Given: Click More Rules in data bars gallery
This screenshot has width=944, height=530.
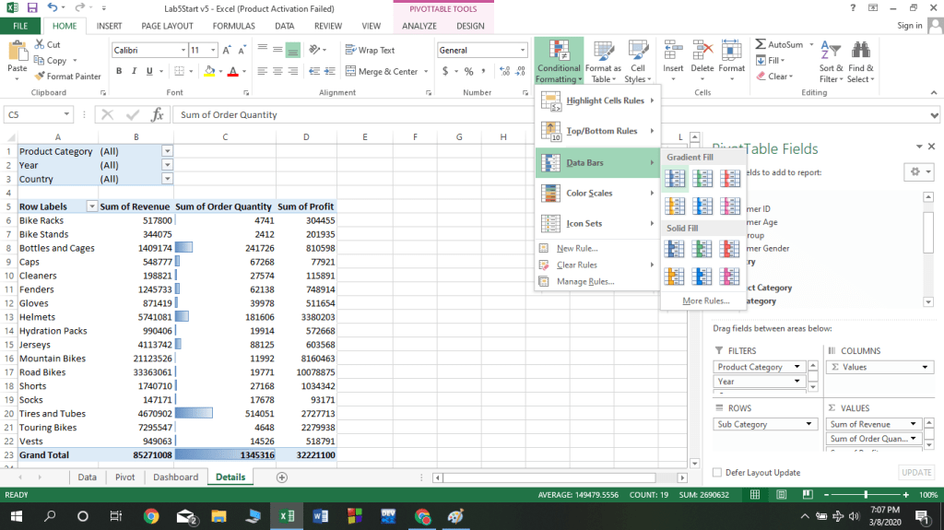Looking at the screenshot, I should (705, 301).
